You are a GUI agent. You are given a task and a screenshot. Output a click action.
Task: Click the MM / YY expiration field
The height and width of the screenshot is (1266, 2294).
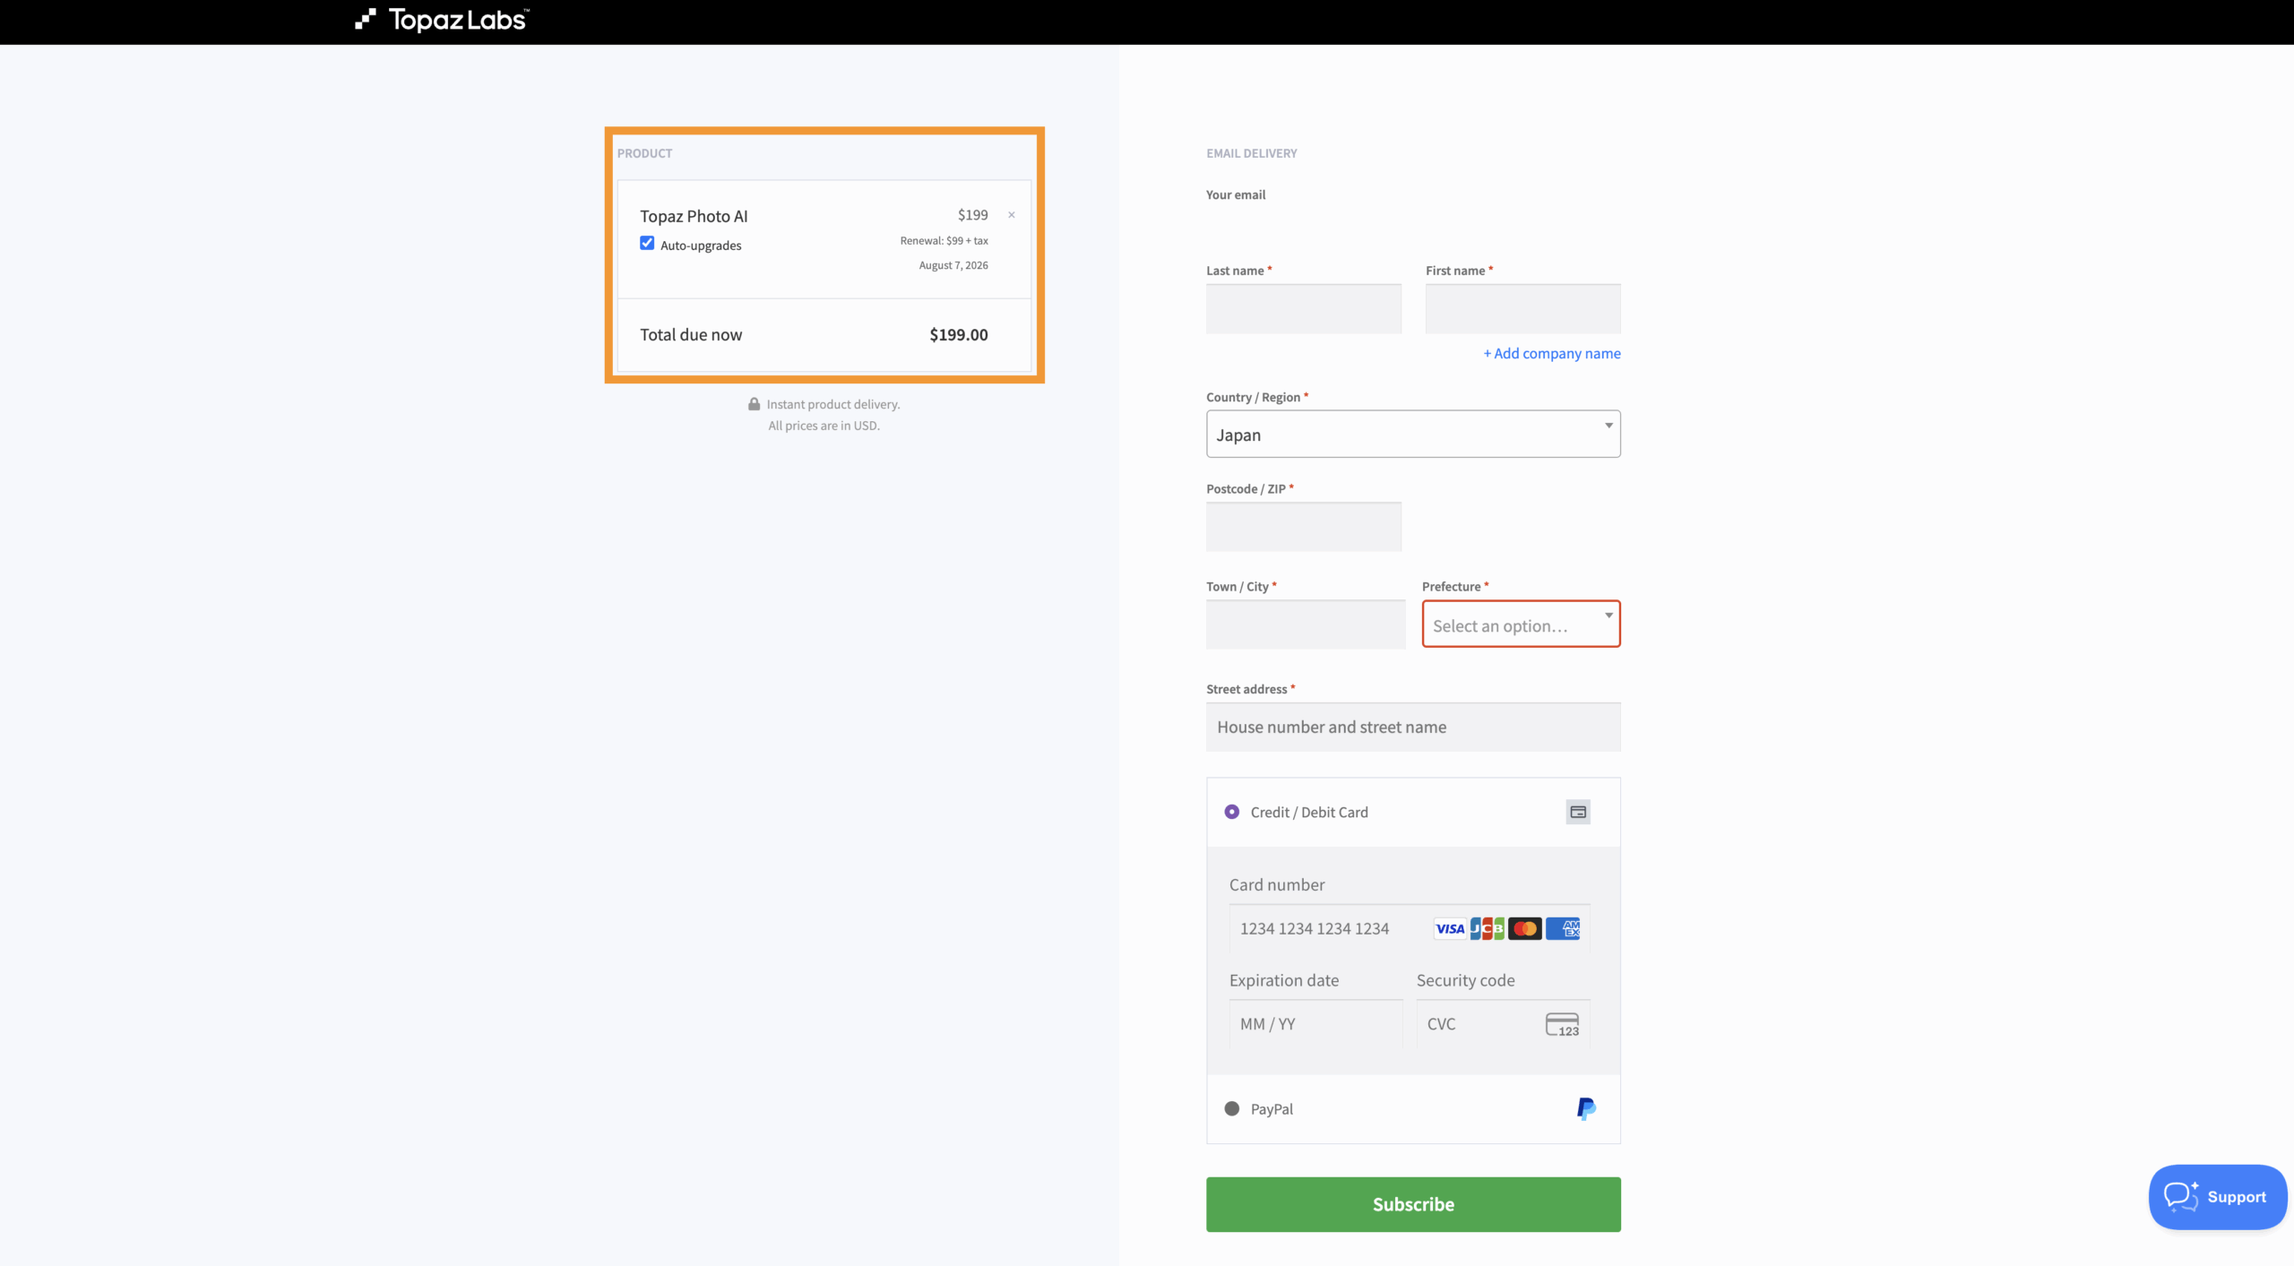1315,1023
